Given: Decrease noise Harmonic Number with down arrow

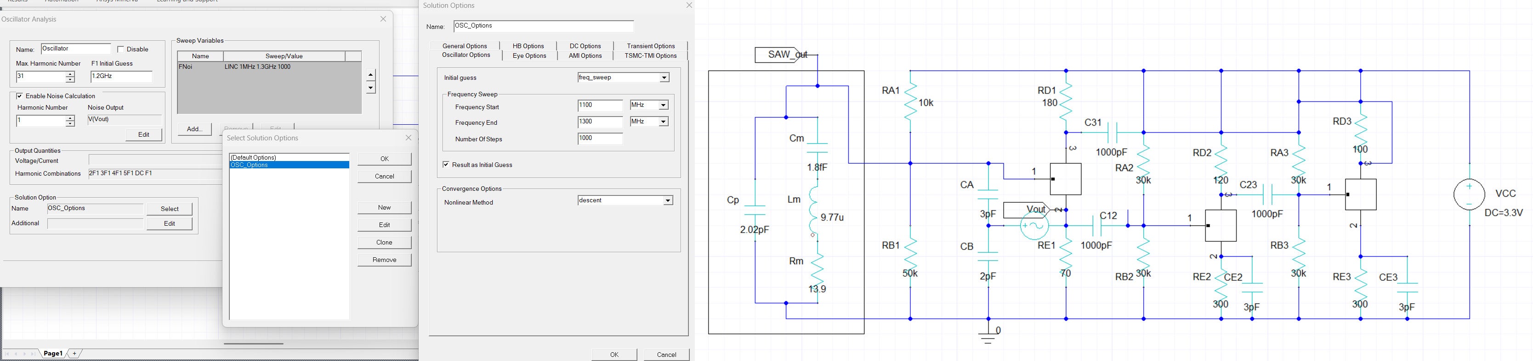Looking at the screenshot, I should click(x=70, y=123).
